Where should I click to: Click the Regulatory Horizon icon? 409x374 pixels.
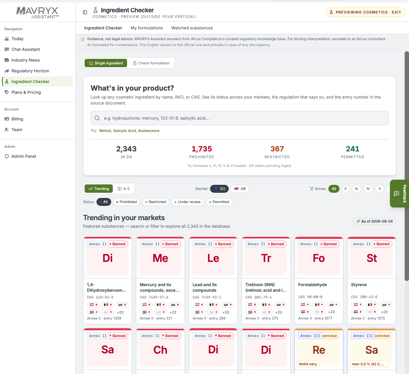pos(7,71)
